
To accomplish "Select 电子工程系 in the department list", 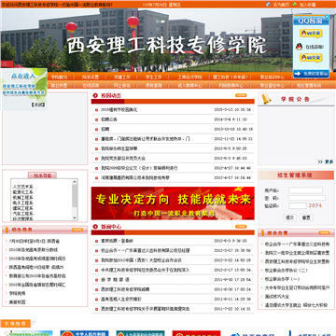I will (23, 203).
